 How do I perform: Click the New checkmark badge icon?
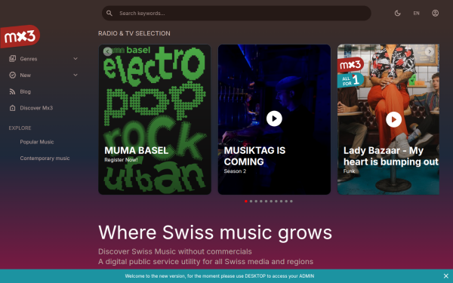12,75
